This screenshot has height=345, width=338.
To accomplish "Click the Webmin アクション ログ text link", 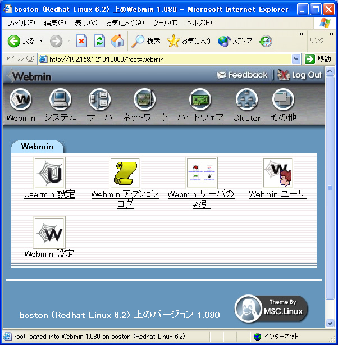I will coord(125,199).
